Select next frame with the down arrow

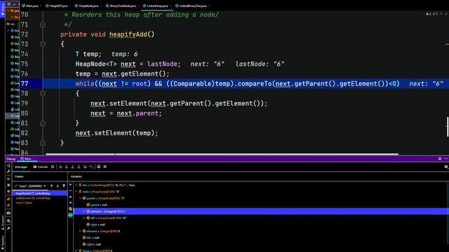click(x=58, y=186)
